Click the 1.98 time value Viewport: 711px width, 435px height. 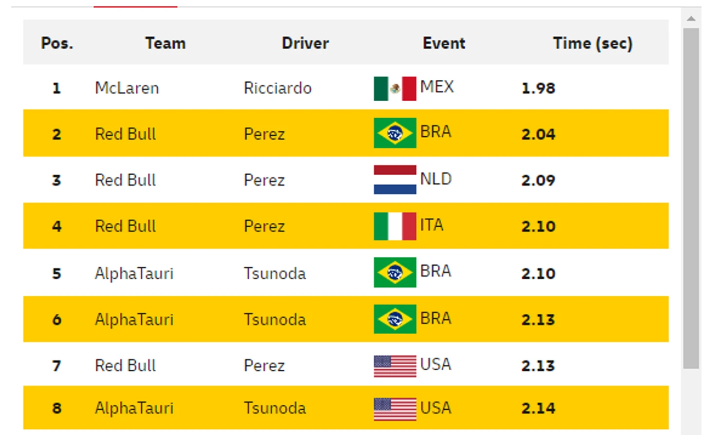[538, 88]
